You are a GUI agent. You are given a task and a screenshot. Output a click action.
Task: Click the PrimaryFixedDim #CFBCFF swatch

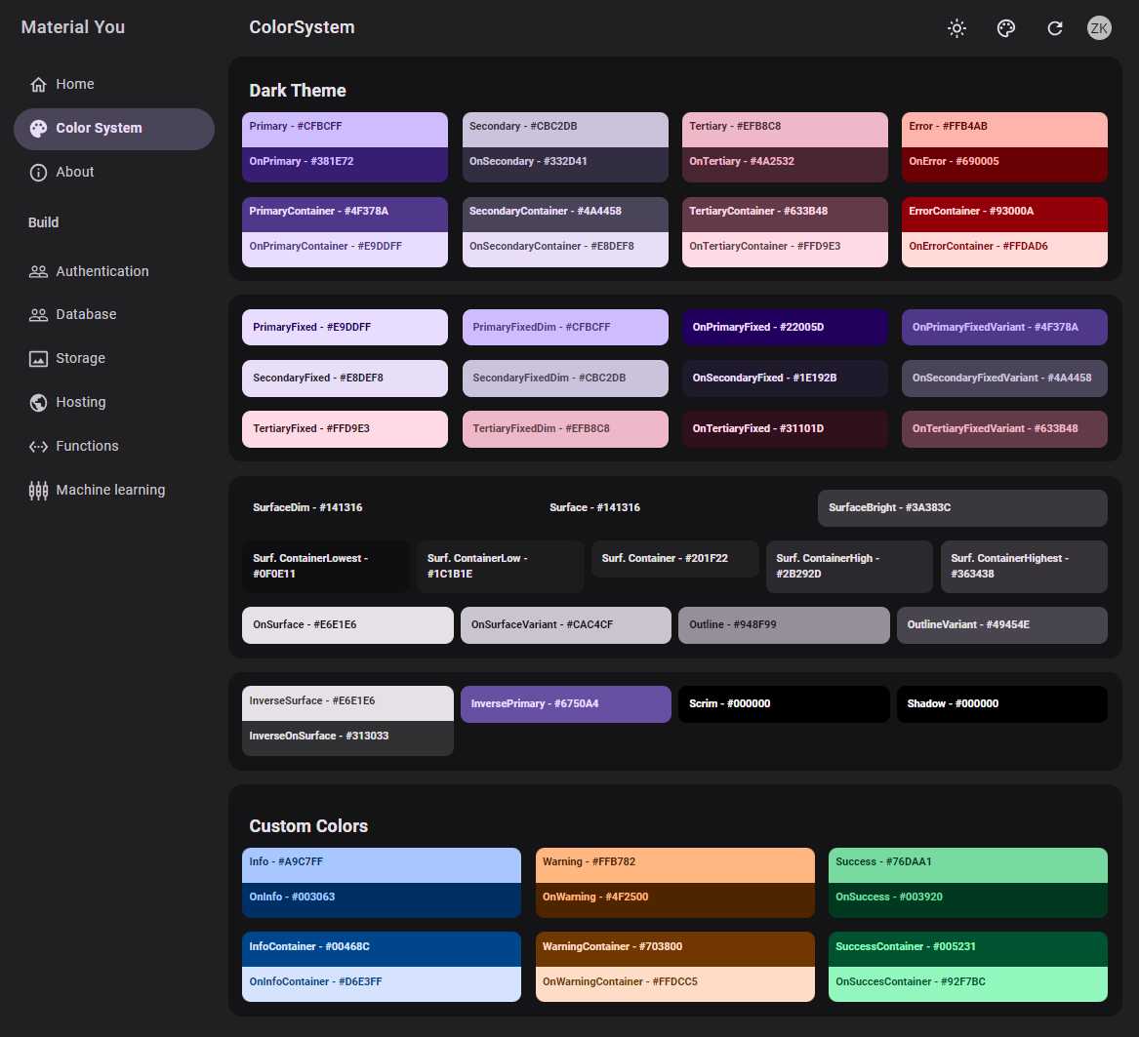point(565,328)
